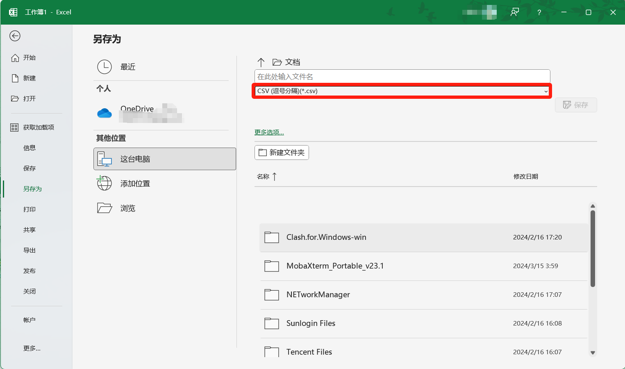This screenshot has width=625, height=369.
Task: Open the Browse folder icon
Action: (105, 208)
